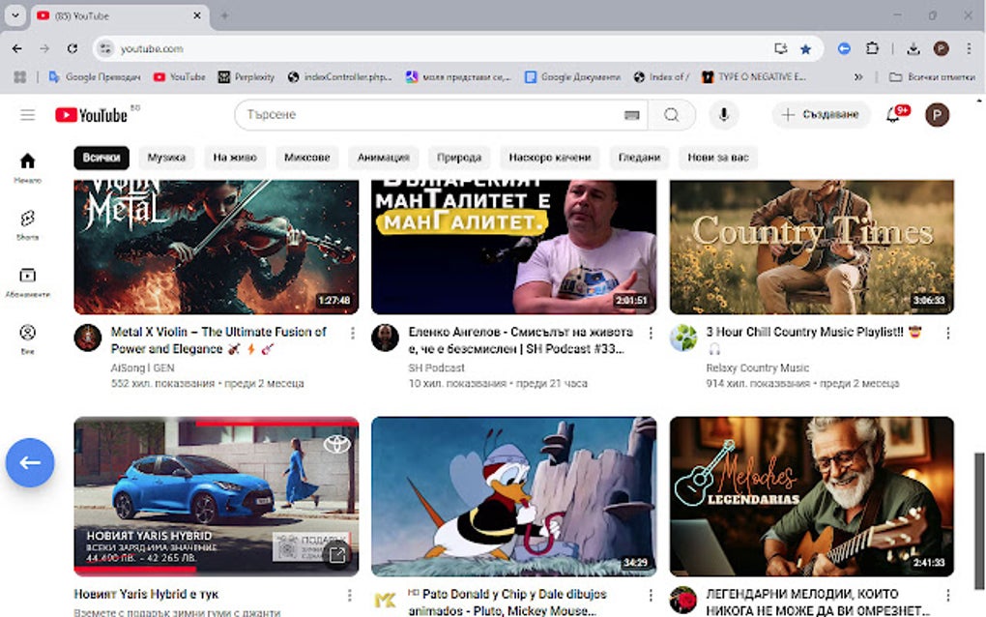Viewport: 986px width, 617px height.
Task: Switch to the Природа category tab
Action: point(458,157)
